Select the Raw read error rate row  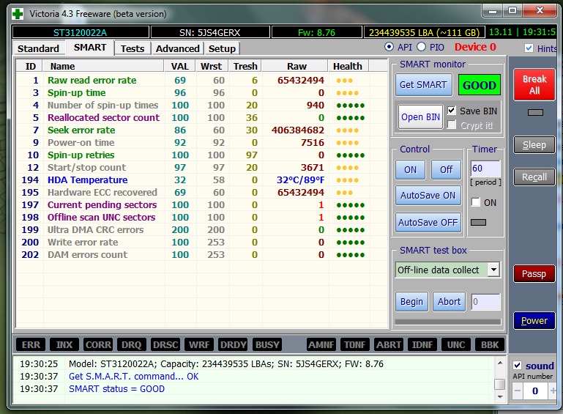pos(201,80)
